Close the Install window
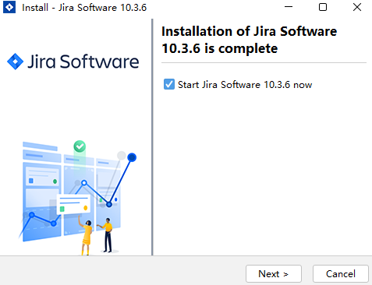Image resolution: width=372 pixels, height=285 pixels. pos(357,7)
